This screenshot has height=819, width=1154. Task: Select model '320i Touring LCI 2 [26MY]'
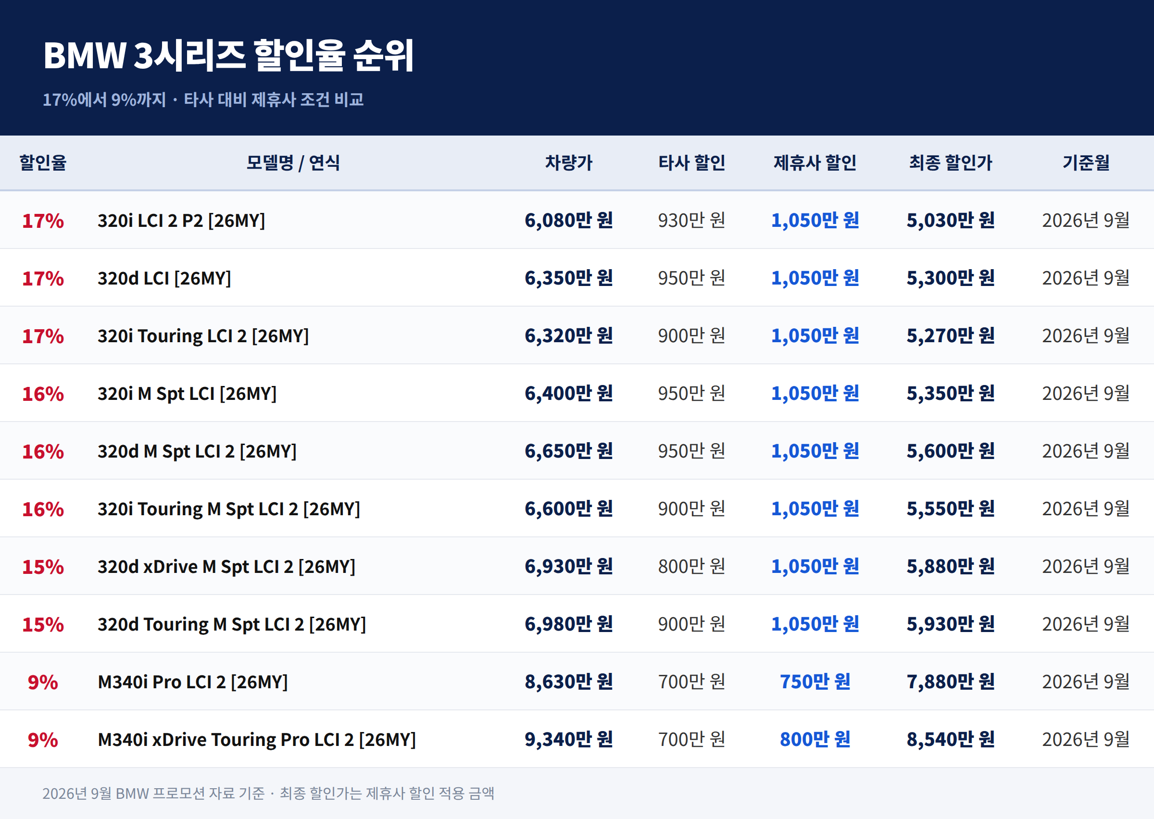pos(203,336)
